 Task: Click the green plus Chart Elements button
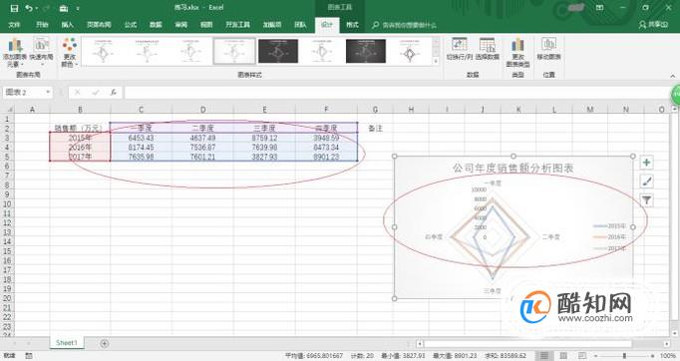647,163
